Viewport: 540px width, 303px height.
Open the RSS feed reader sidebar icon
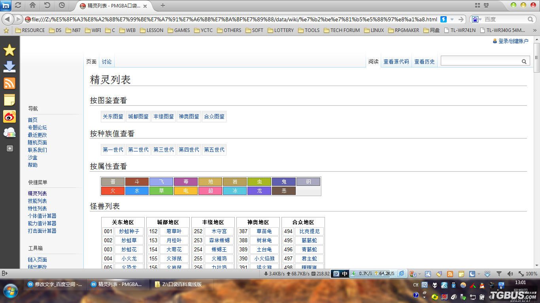(9, 83)
